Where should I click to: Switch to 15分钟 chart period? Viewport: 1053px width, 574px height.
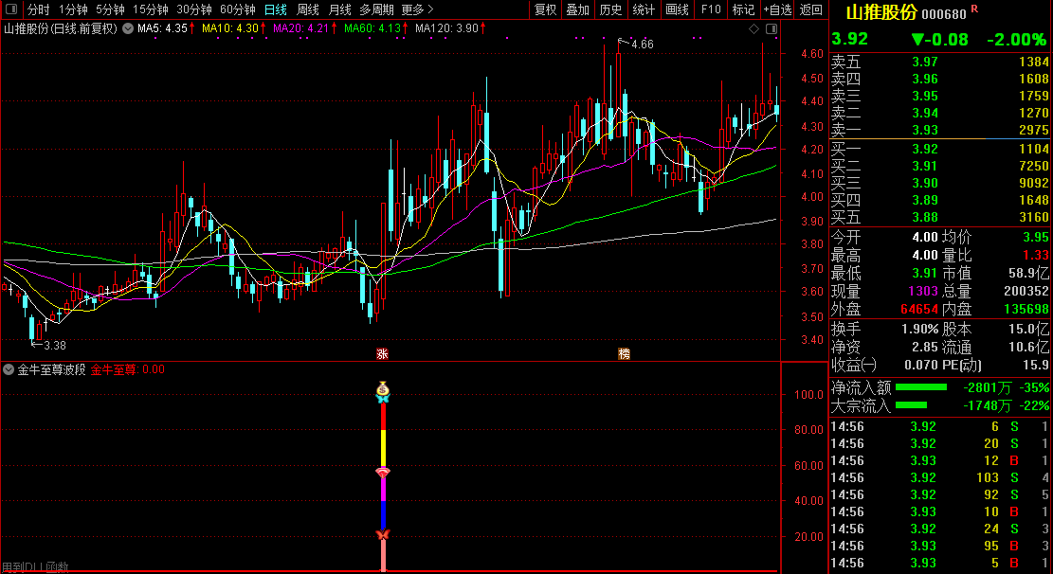pos(151,9)
